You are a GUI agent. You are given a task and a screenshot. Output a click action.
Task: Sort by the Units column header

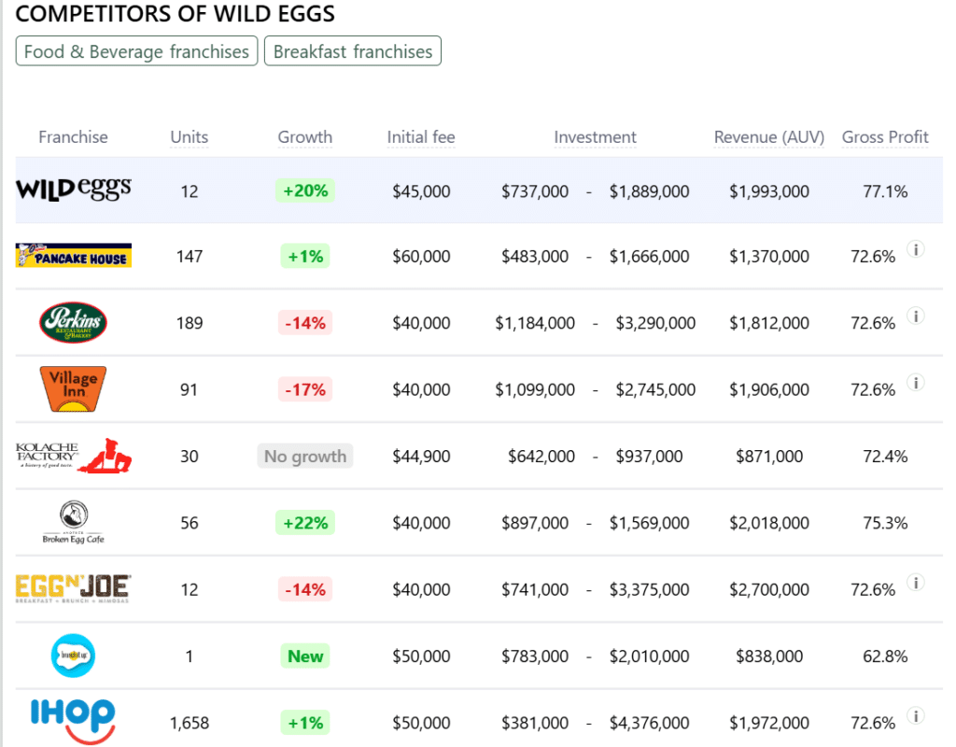(189, 137)
